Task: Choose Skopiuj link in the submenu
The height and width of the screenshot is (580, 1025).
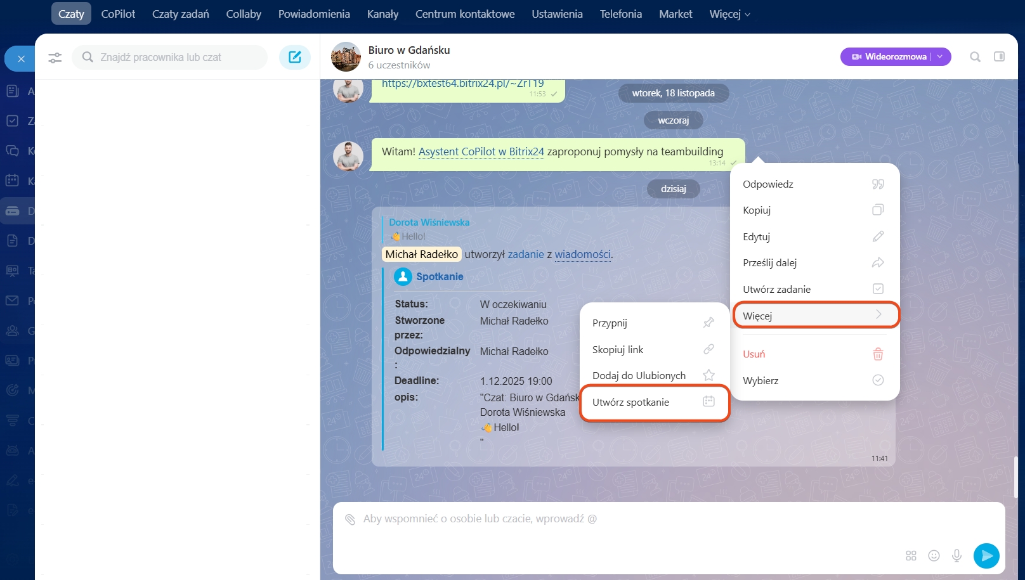Action: click(x=655, y=350)
